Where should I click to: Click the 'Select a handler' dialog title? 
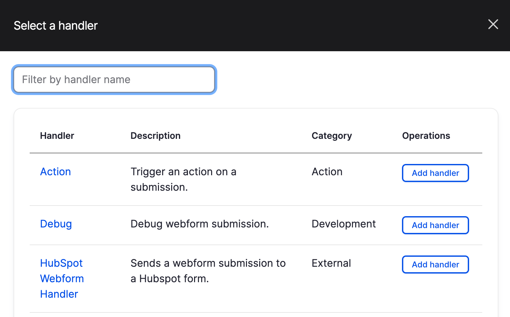coord(55,25)
